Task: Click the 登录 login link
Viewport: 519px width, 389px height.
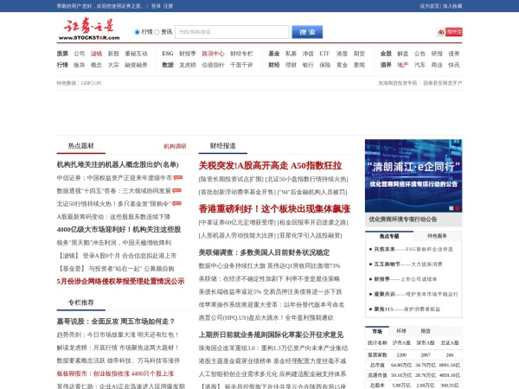Action: (x=156, y=6)
